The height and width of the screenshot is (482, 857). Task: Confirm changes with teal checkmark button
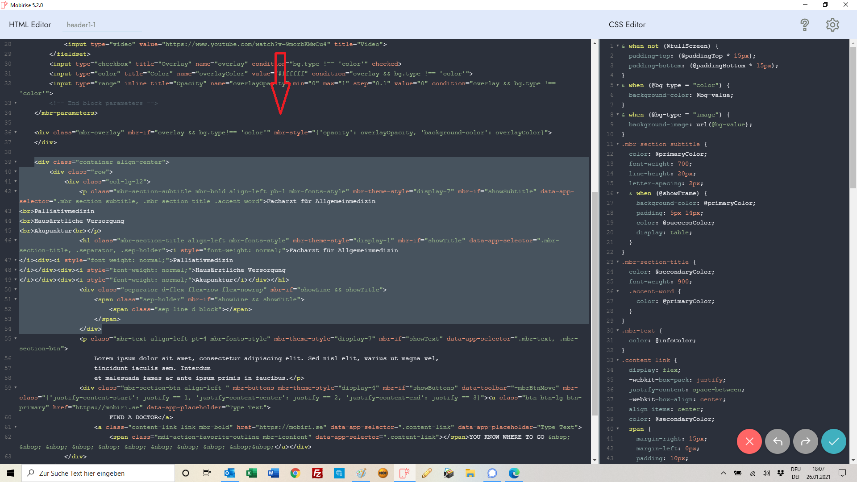tap(833, 441)
